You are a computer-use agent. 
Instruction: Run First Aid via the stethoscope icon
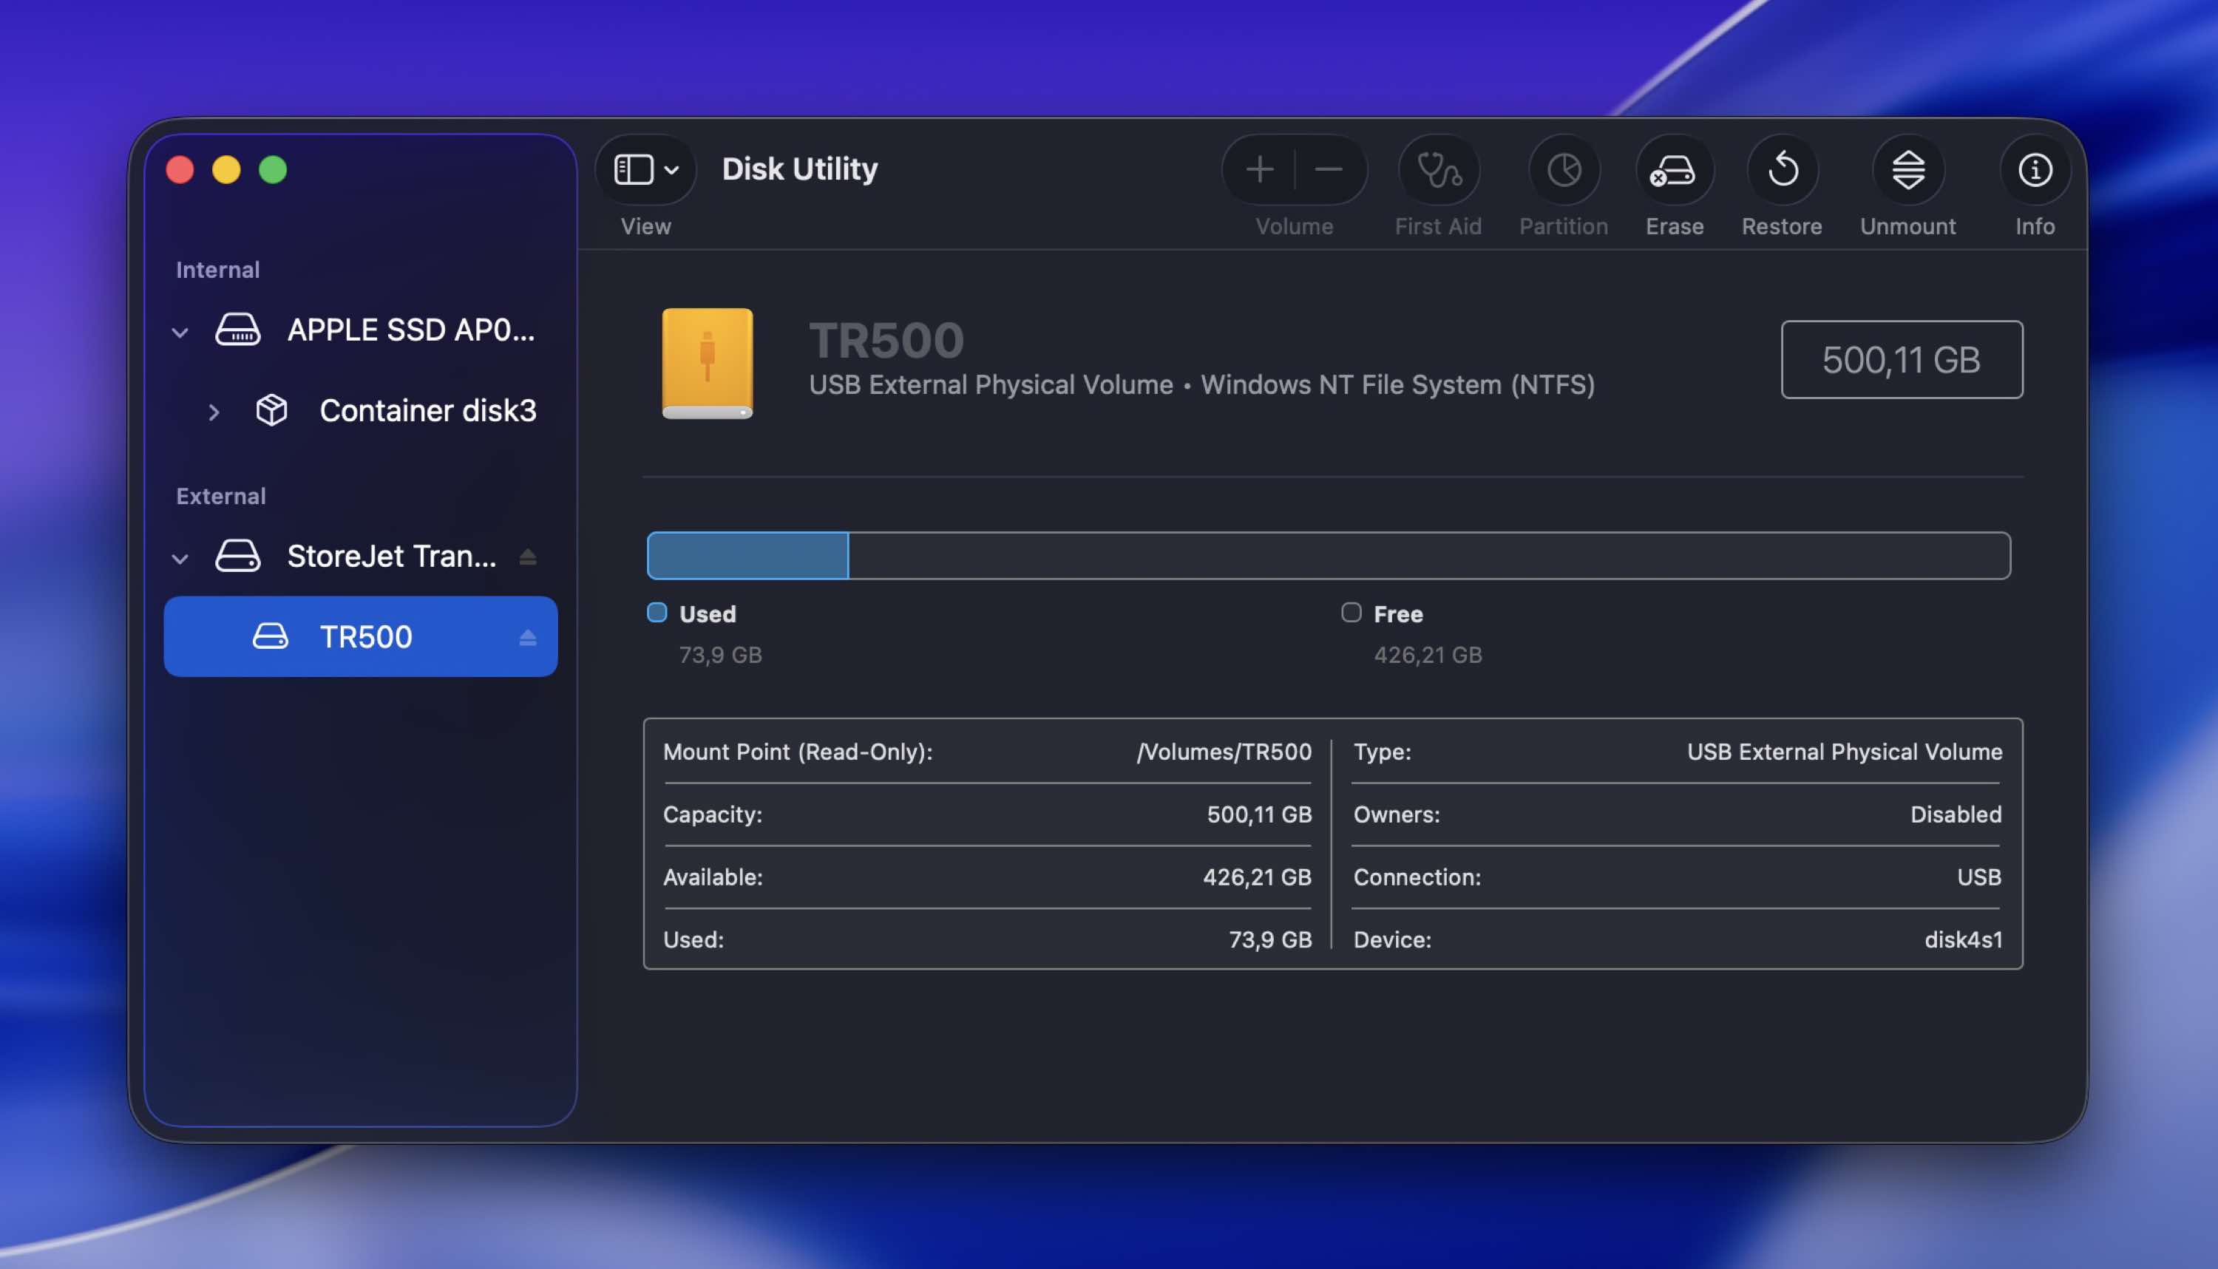tap(1439, 169)
